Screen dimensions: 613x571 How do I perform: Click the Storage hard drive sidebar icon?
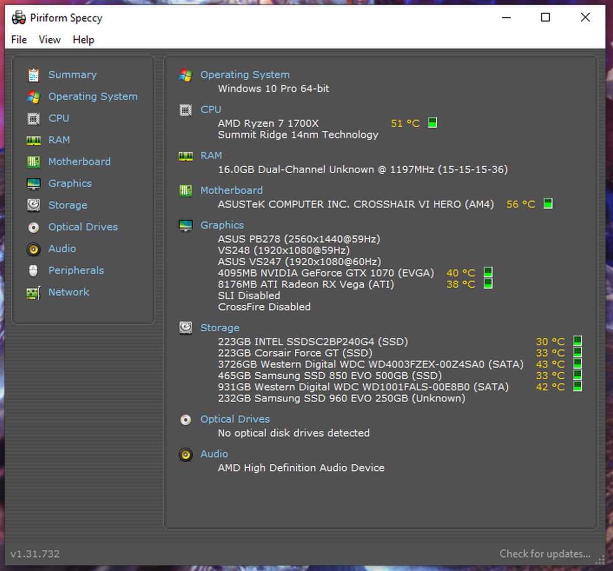pyautogui.click(x=34, y=205)
